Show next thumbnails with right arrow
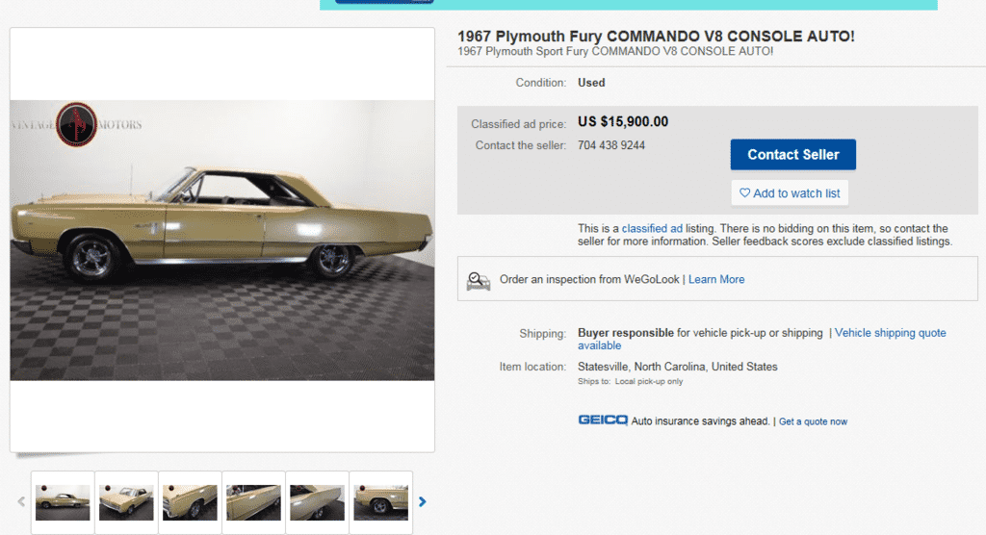This screenshot has height=535, width=986. tap(422, 501)
